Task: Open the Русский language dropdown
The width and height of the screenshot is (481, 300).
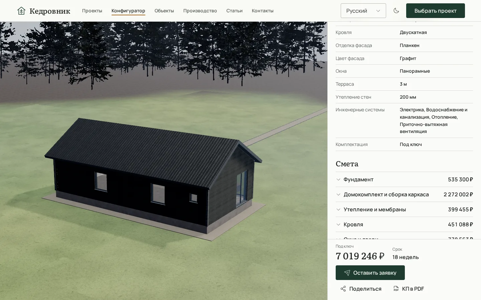Action: [363, 11]
